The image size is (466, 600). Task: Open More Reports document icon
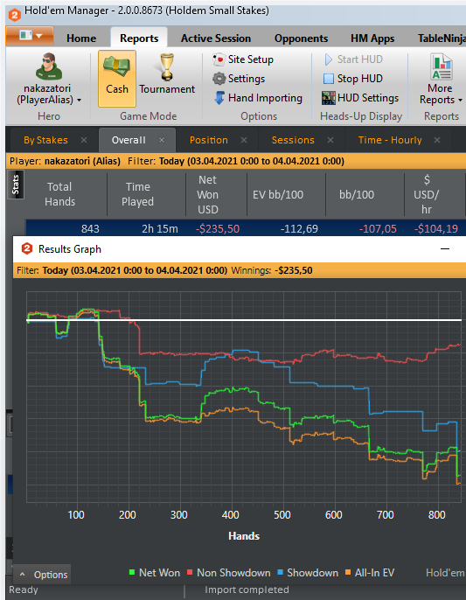[442, 67]
